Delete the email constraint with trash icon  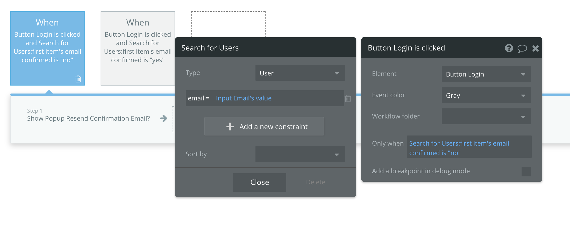click(348, 99)
